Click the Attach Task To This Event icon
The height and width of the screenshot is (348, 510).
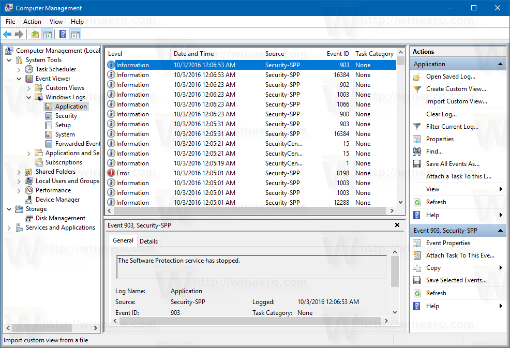coord(416,255)
